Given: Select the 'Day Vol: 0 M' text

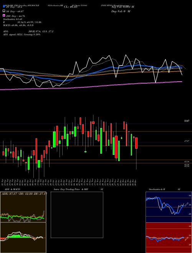Looking at the screenshot, I should [121, 11].
